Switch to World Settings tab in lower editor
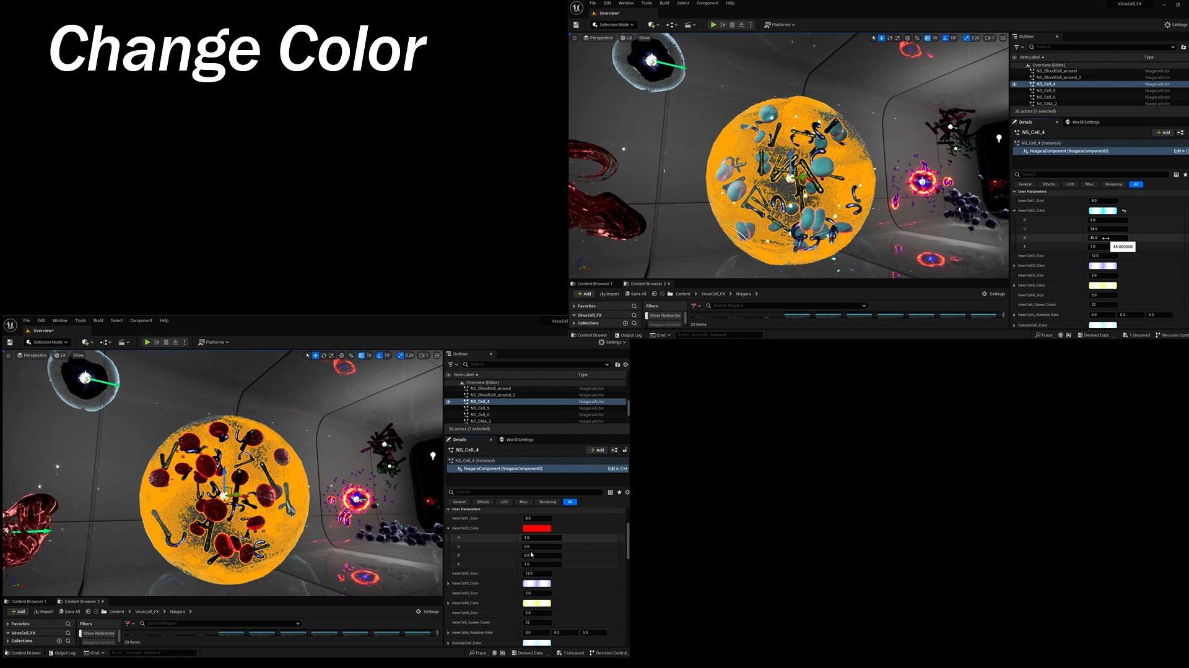Screen dimensions: 1189x668 (x=519, y=440)
